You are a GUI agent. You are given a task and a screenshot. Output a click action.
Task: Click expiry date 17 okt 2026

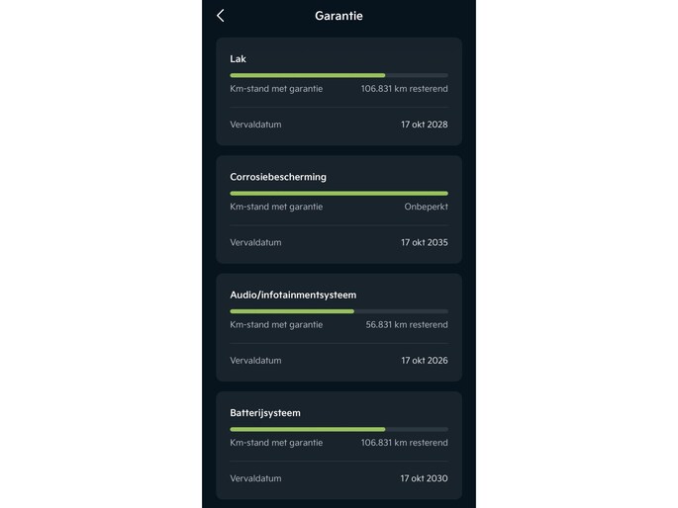pos(424,361)
